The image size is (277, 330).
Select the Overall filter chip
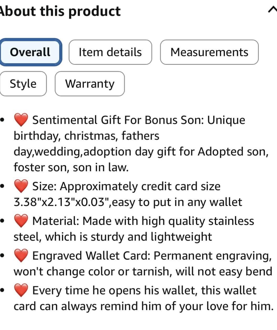[x=30, y=52]
